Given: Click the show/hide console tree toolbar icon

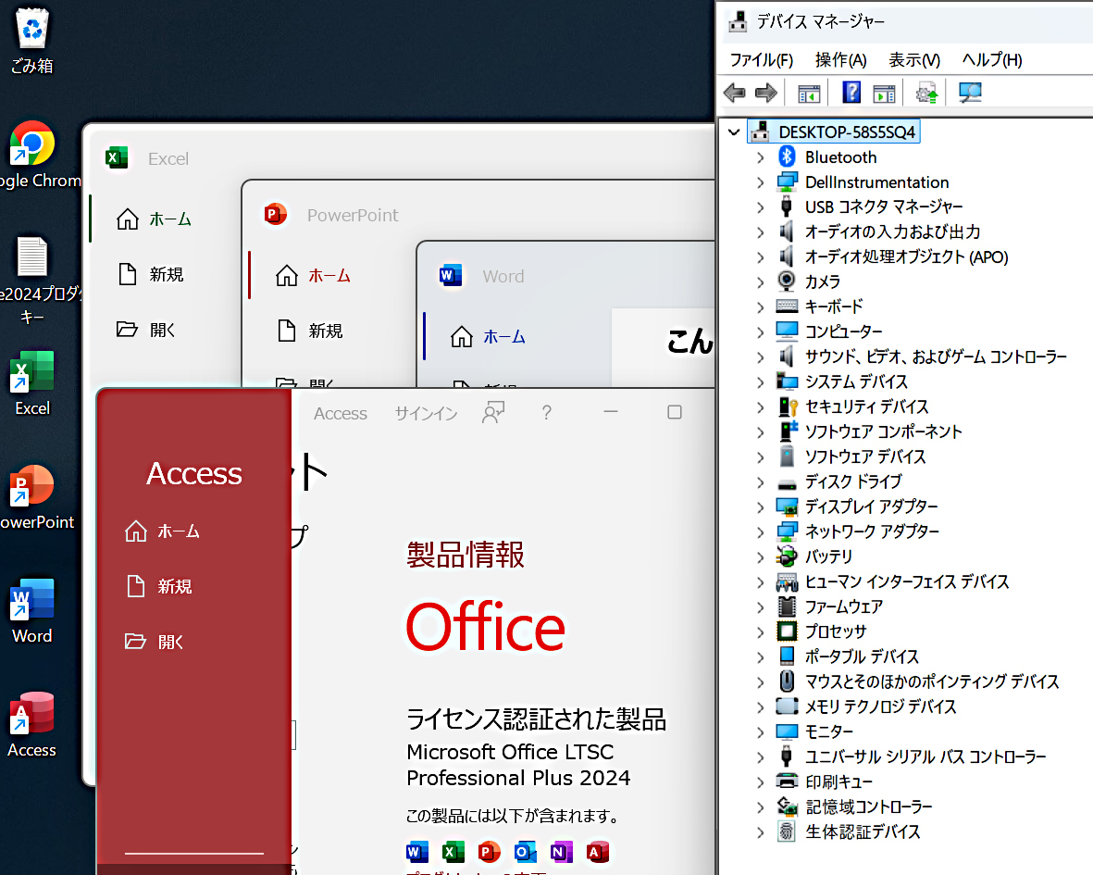Looking at the screenshot, I should point(809,93).
